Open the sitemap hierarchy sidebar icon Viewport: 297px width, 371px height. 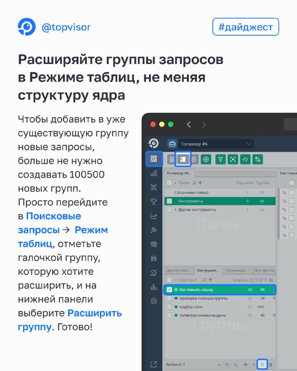click(154, 287)
